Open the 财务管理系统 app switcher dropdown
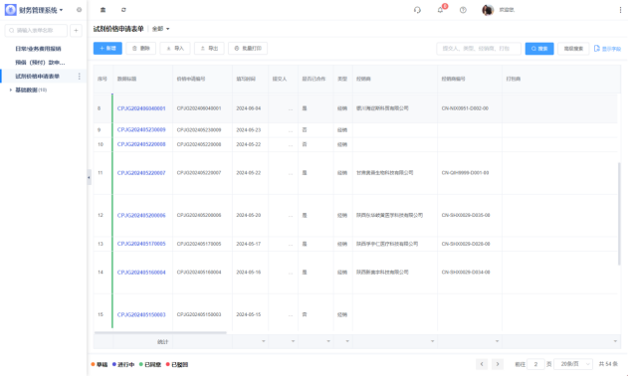629x376 pixels. point(62,10)
